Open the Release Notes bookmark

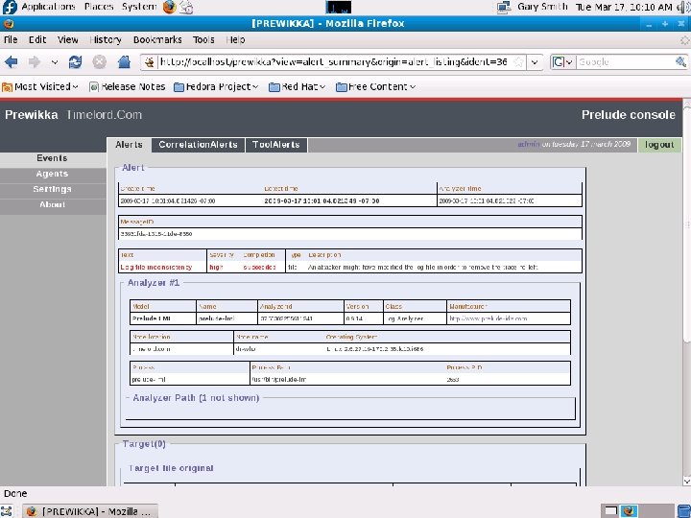tap(127, 86)
